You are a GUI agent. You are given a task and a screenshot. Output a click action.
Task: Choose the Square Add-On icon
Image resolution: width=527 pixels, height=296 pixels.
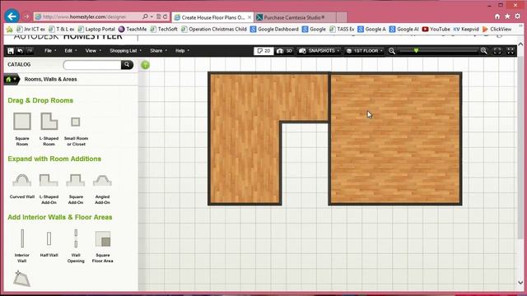(76, 180)
